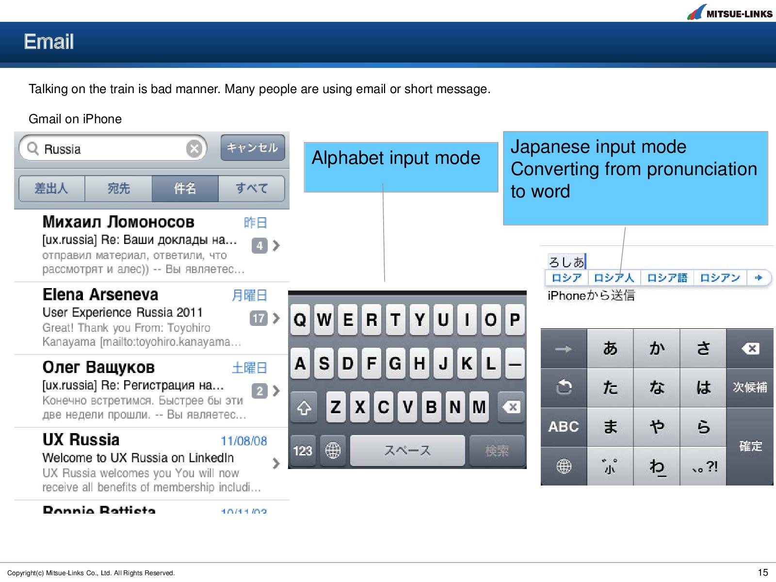The width and height of the screenshot is (776, 582).
Task: Tap the わ kana key
Action: (657, 466)
